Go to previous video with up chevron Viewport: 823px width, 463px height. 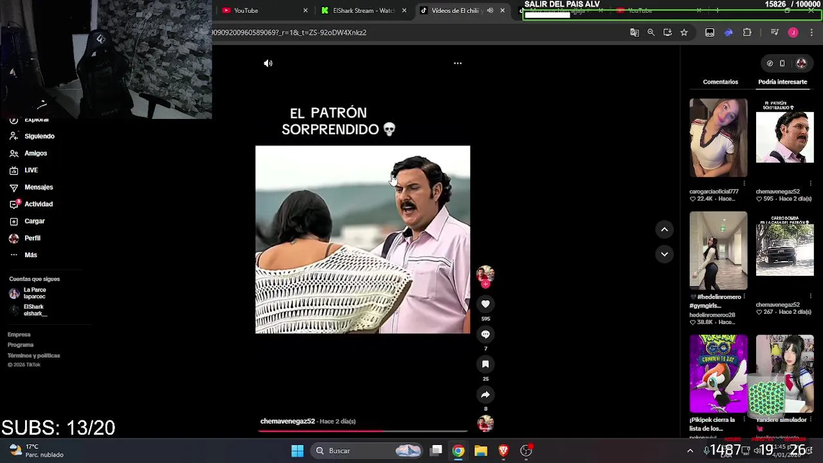pos(664,230)
